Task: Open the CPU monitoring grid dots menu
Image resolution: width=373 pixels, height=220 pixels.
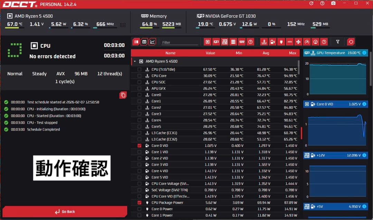Action: [x=123, y=25]
